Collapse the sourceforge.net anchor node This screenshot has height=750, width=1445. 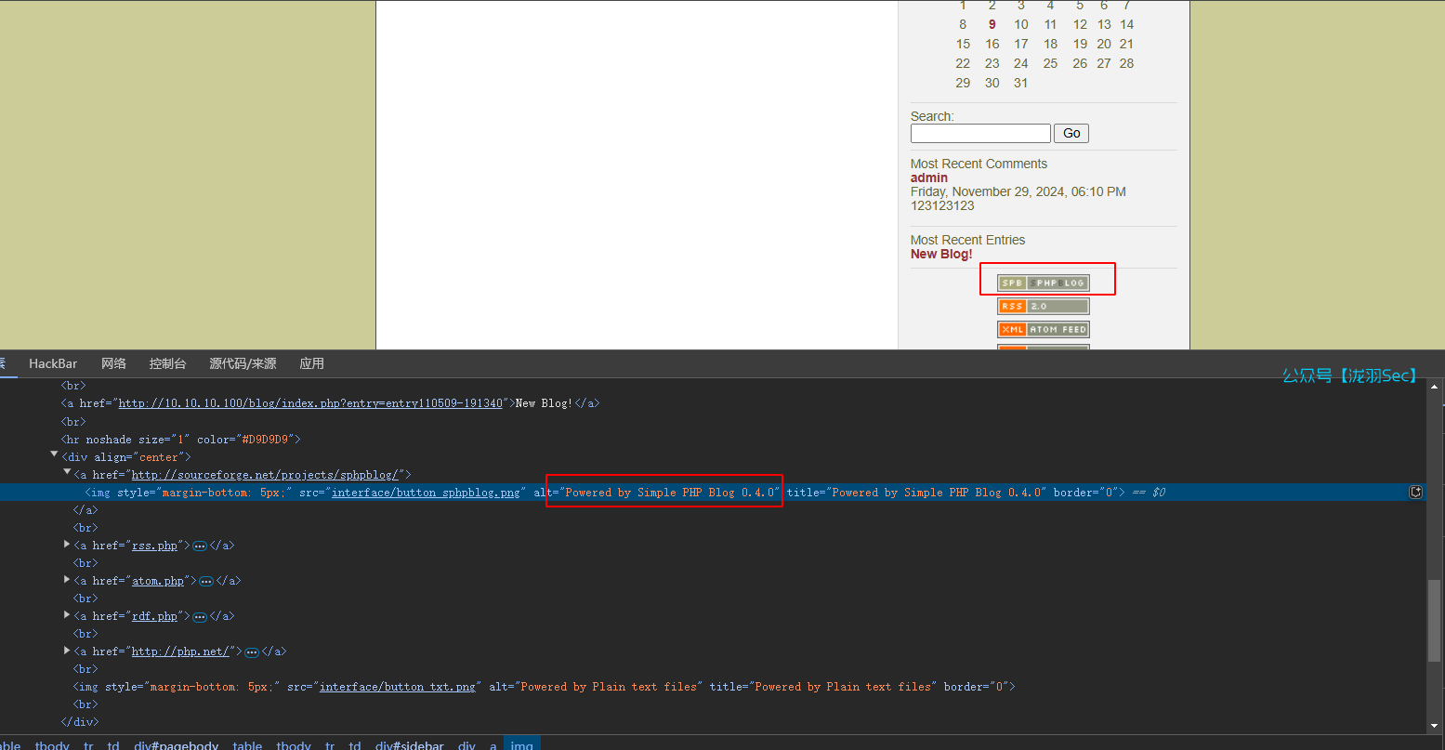tap(67, 473)
